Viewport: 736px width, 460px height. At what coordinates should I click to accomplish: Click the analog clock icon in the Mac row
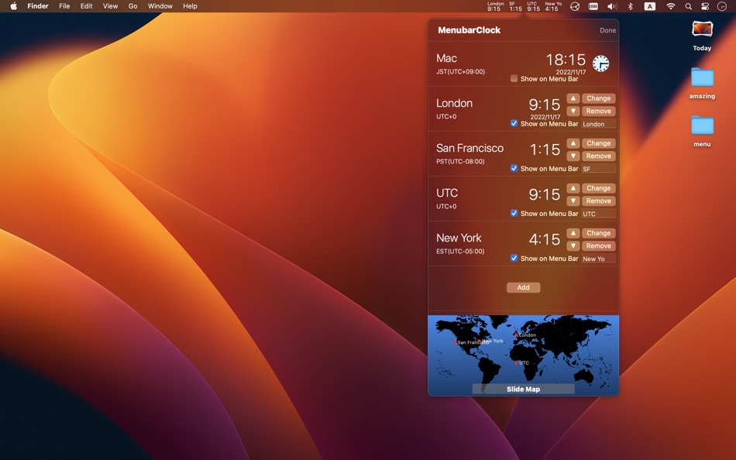[601, 64]
